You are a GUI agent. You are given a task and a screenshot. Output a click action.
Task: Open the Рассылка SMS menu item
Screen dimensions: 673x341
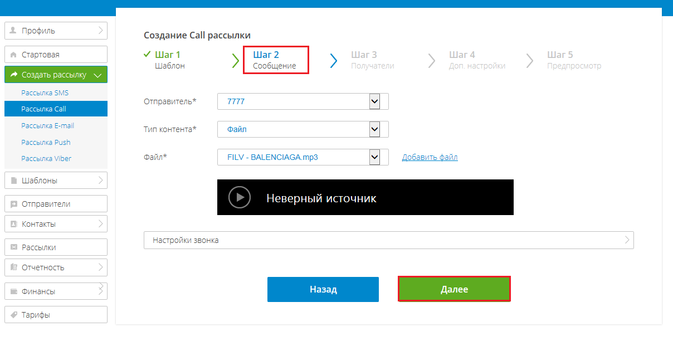tap(45, 93)
